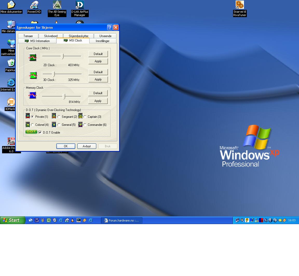This screenshot has height=276, width=299.
Task: Click Default for the Memory Clock
Action: [x=98, y=93]
